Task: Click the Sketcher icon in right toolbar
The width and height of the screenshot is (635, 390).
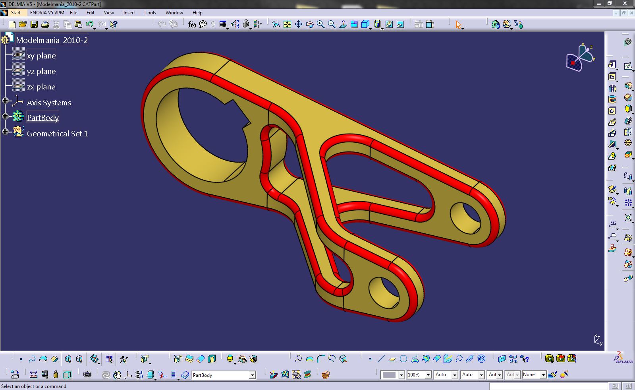Action: [628, 66]
